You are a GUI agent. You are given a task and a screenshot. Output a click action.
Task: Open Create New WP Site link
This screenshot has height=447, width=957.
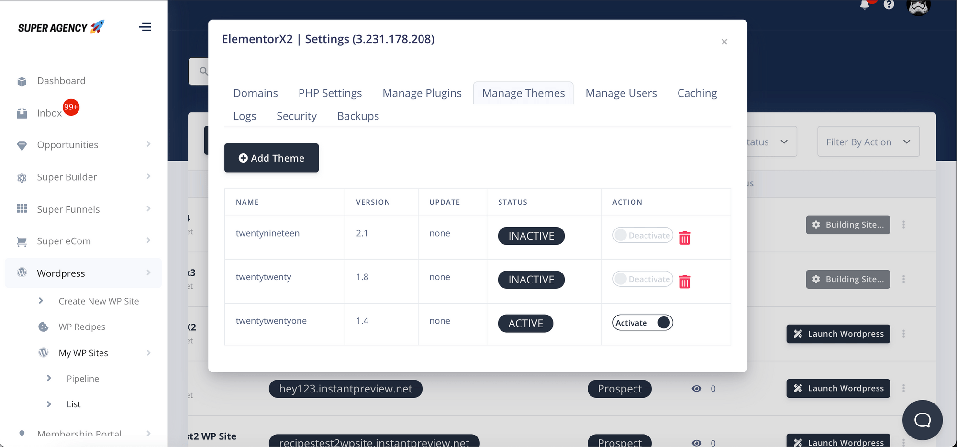pyautogui.click(x=99, y=301)
